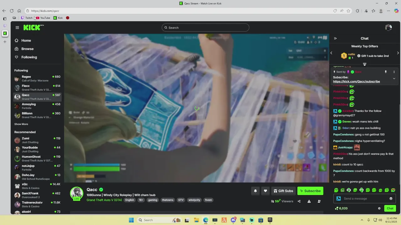The image size is (401, 225).
Task: Click Show More under Following list
Action: click(x=21, y=124)
